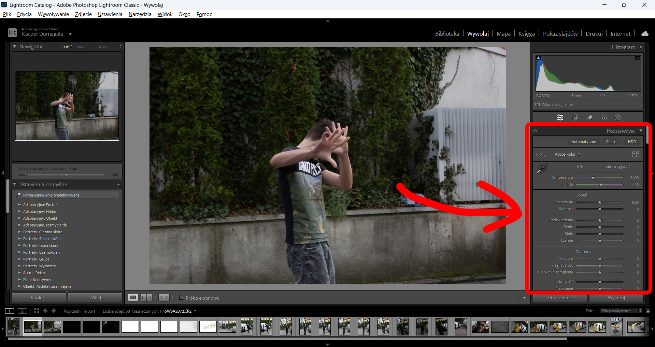
Task: Pick the White Balance eyedropper tool
Action: [x=542, y=169]
